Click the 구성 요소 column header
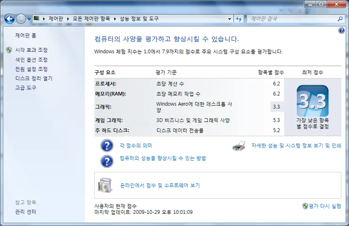This screenshot has height=226, width=349. 105,72
